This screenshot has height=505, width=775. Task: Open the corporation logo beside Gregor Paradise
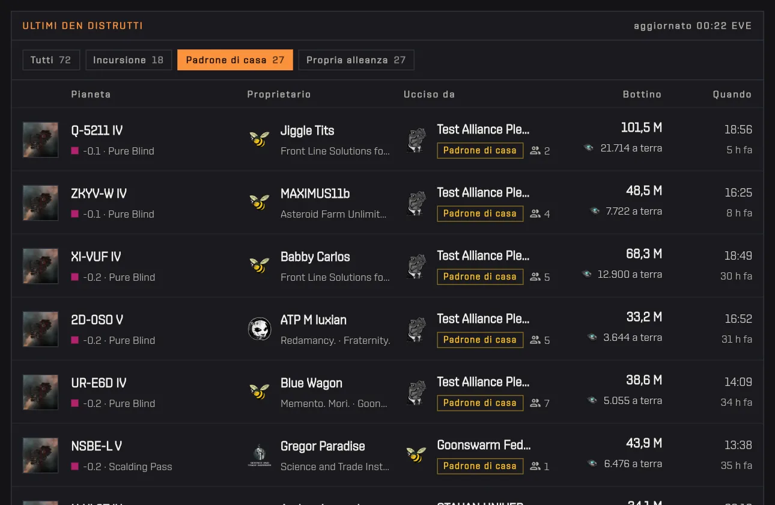point(260,455)
